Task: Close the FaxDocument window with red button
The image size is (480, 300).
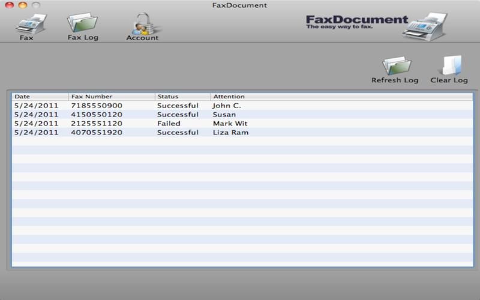Action: 10,5
